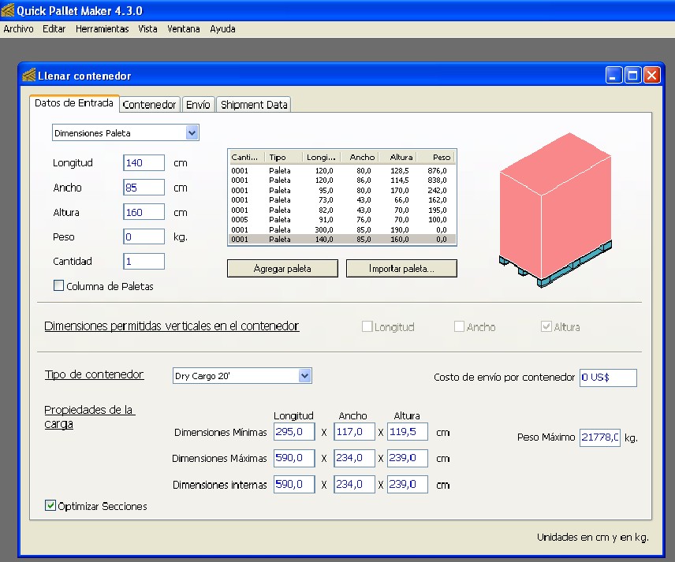Select the highlighted pallet row 140,0
The height and width of the screenshot is (562, 675).
(x=341, y=240)
